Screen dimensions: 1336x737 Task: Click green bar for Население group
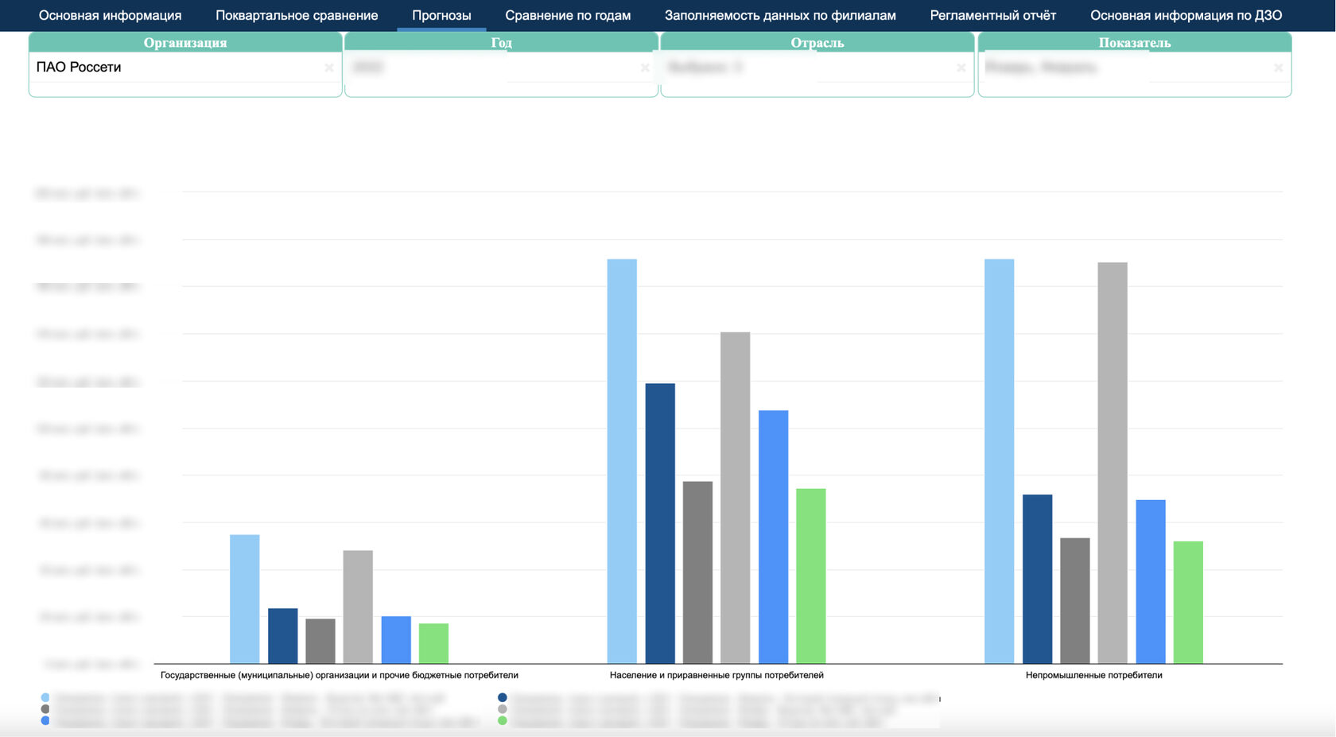[810, 576]
